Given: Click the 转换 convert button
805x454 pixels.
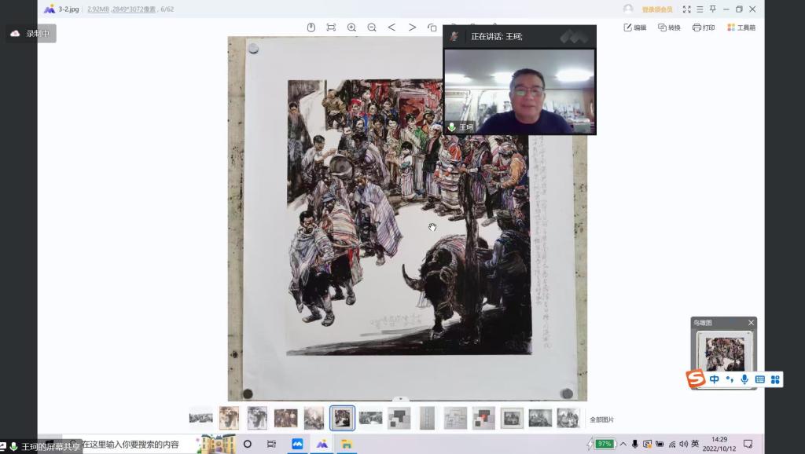Looking at the screenshot, I should 669,27.
